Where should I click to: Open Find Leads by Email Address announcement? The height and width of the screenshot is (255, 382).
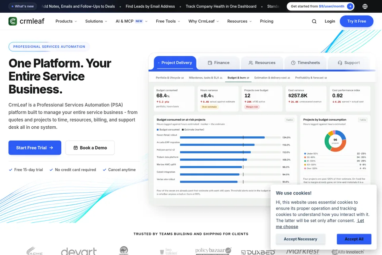click(x=150, y=6)
